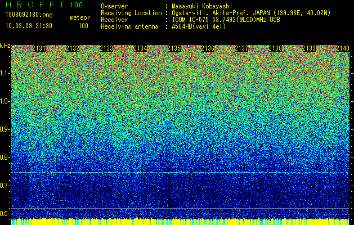Click the Ogata-vill. Akita-Pref. JAPAN location text
The height and width of the screenshot is (225, 354).
point(251,13)
